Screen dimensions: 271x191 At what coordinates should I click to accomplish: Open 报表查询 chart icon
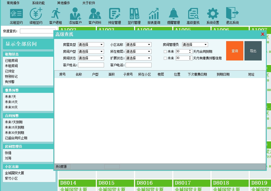pos(154,14)
